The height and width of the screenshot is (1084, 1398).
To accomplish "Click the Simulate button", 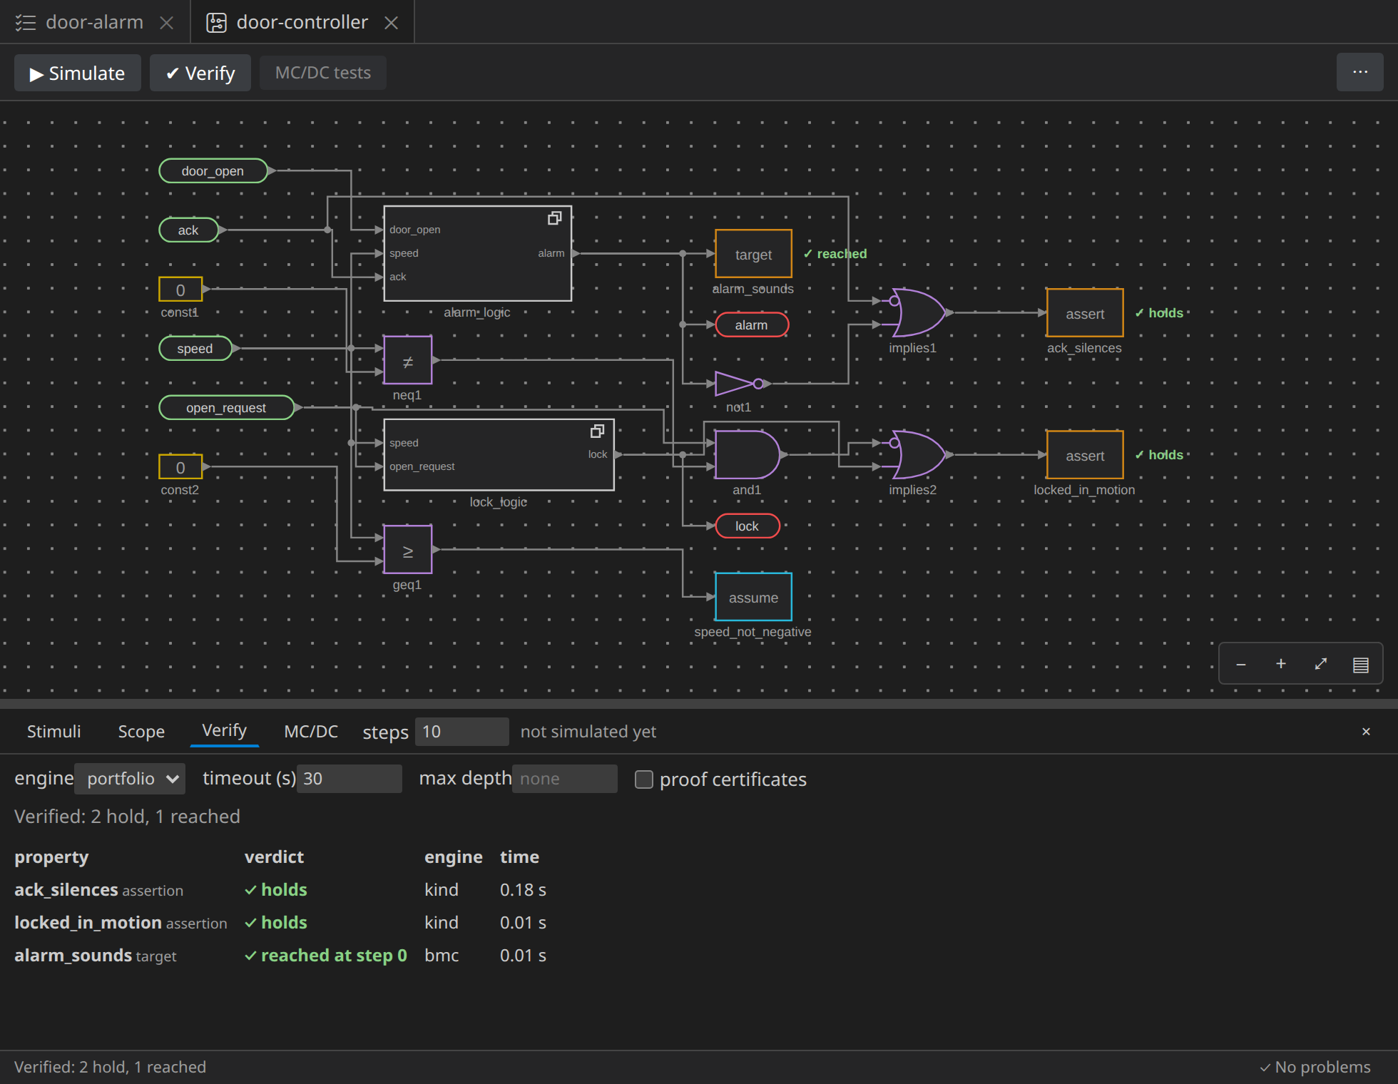I will [x=77, y=73].
